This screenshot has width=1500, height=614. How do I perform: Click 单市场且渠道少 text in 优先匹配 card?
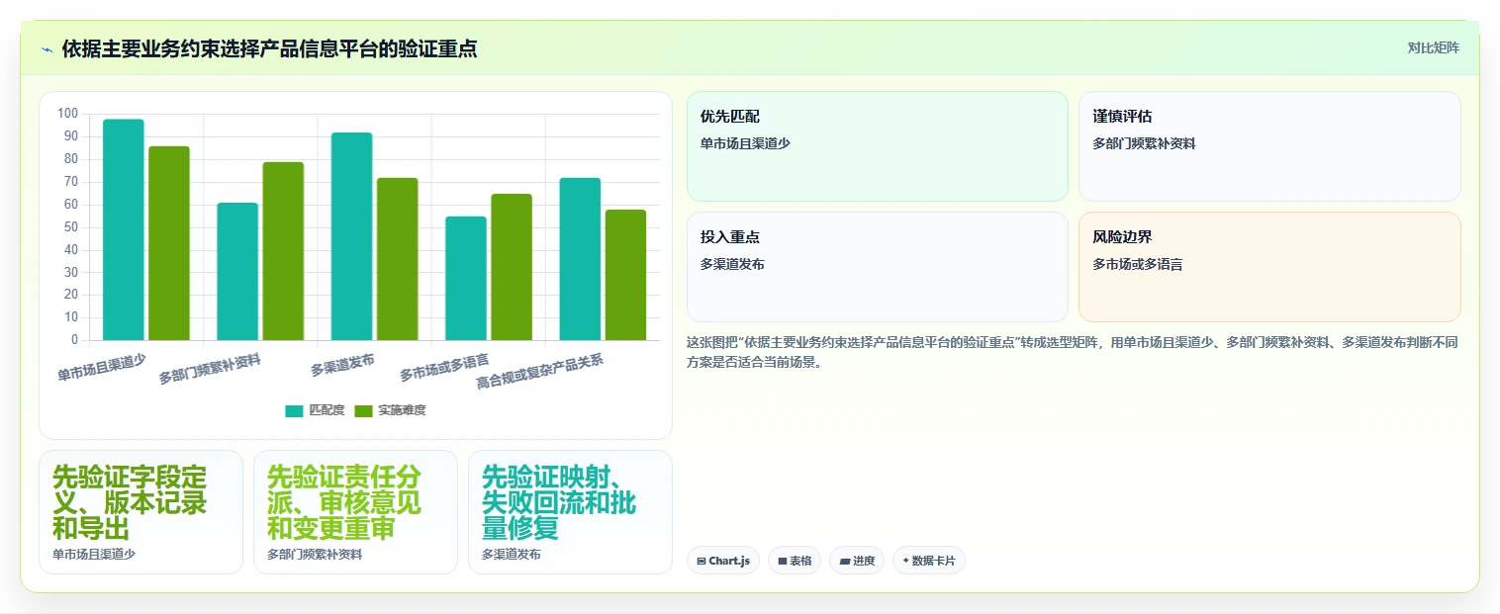[x=745, y=143]
